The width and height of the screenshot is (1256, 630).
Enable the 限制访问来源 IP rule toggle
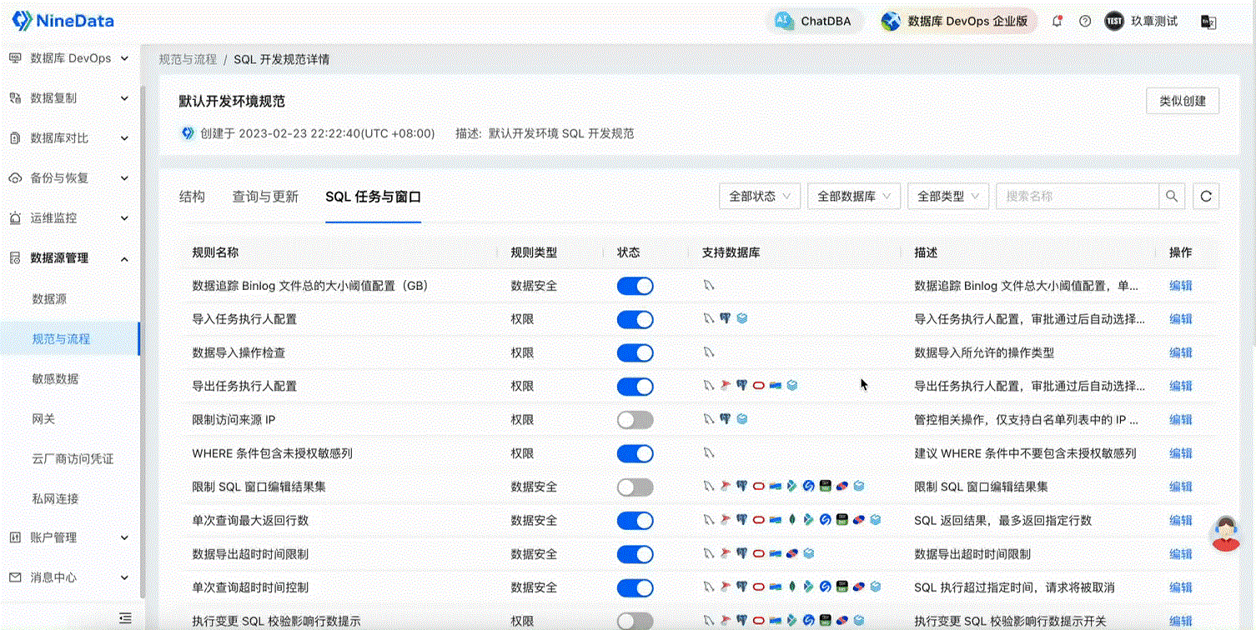635,420
